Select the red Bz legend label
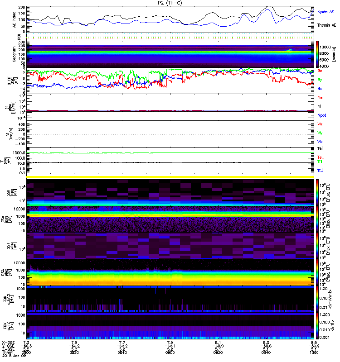This screenshot has height=362, width=340. pyautogui.click(x=320, y=71)
